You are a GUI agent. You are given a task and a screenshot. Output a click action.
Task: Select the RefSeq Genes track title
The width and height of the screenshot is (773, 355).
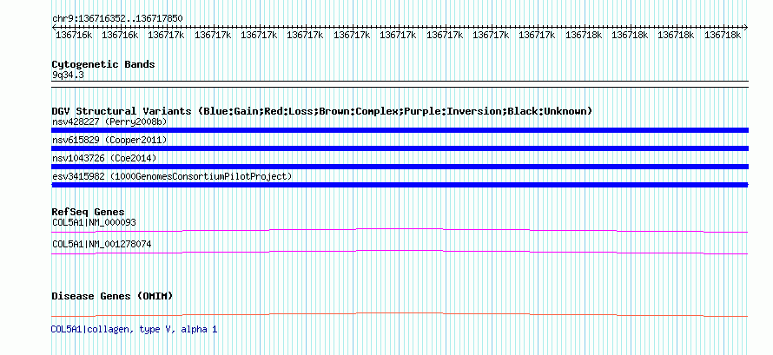click(x=89, y=212)
